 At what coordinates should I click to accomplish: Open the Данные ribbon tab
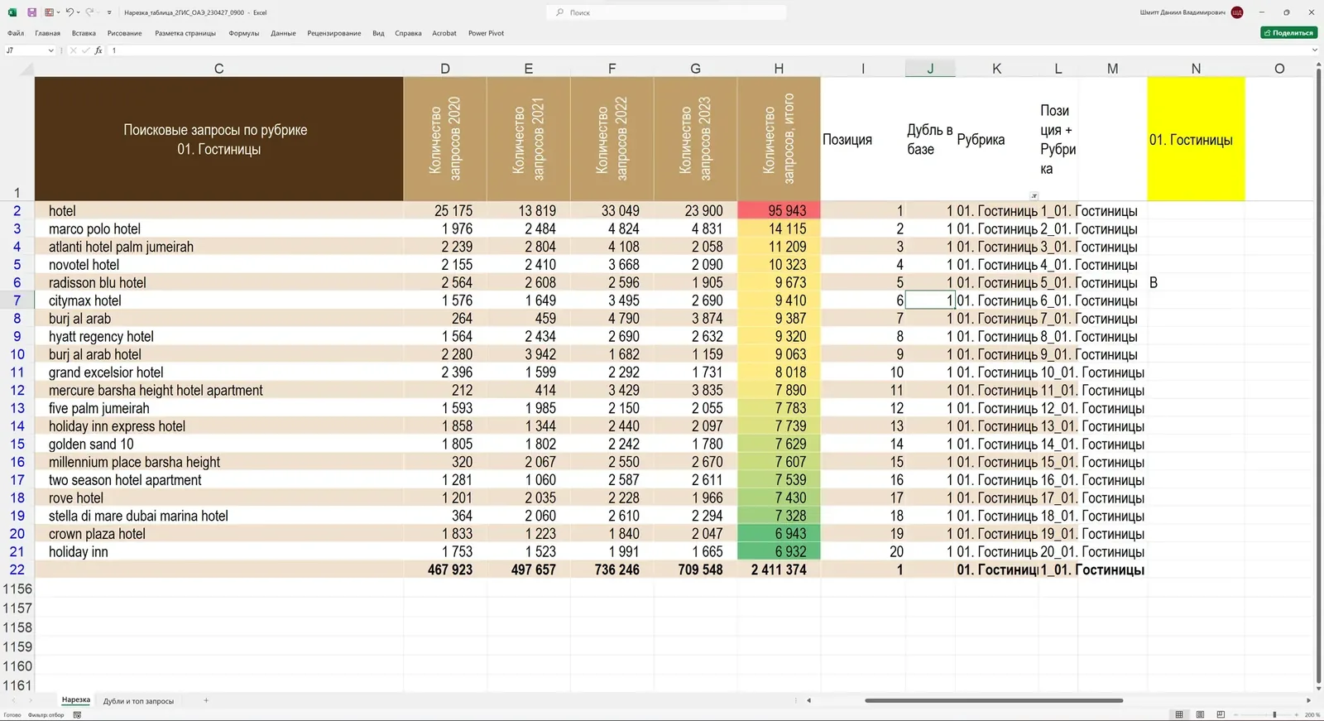[283, 33]
